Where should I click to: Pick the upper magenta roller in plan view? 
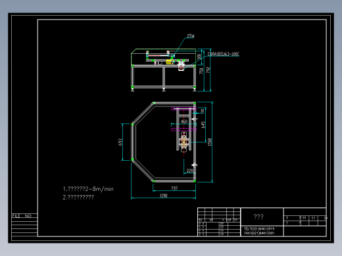click(183, 108)
